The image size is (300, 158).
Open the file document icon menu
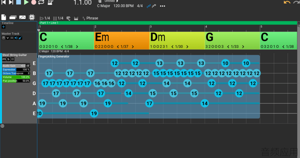tap(4, 17)
